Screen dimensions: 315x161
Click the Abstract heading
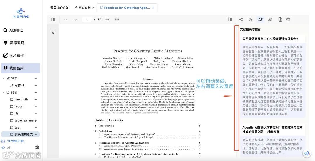[x=148, y=79]
